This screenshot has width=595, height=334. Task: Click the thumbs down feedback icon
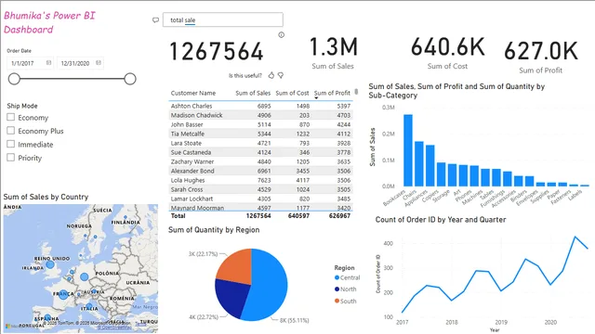click(x=281, y=75)
